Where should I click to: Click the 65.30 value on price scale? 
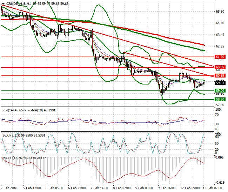[220, 11]
